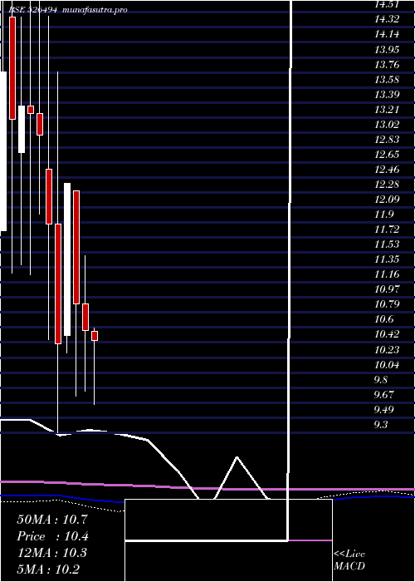Click the 10.97 price axis label
This screenshot has width=415, height=582.
[x=387, y=289]
